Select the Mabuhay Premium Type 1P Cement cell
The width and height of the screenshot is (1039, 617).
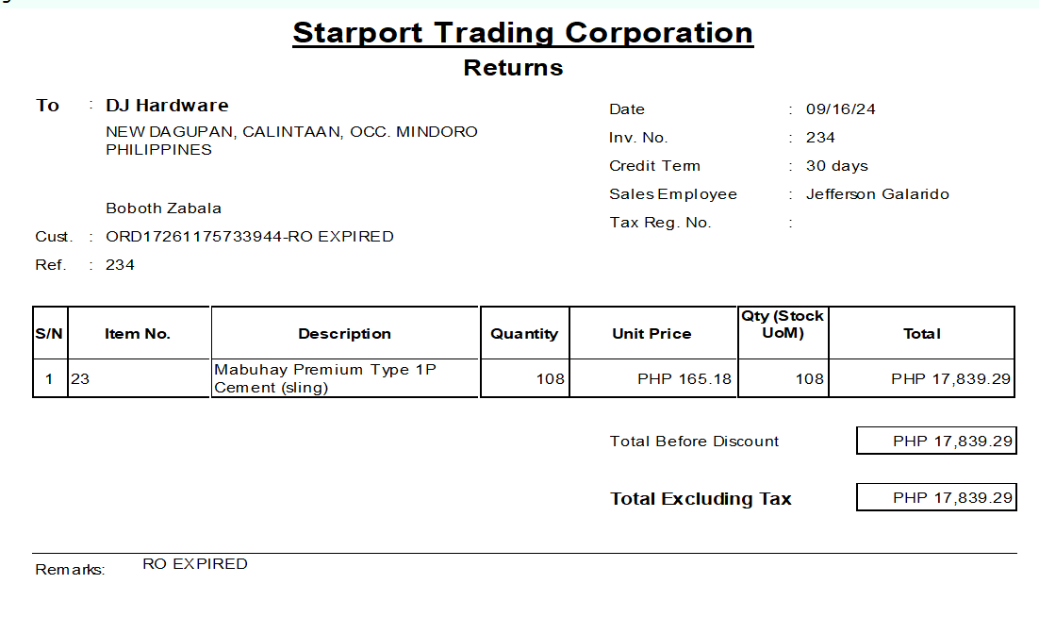tap(324, 378)
